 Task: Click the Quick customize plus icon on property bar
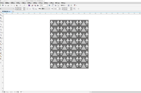pyautogui.click(x=79, y=9)
